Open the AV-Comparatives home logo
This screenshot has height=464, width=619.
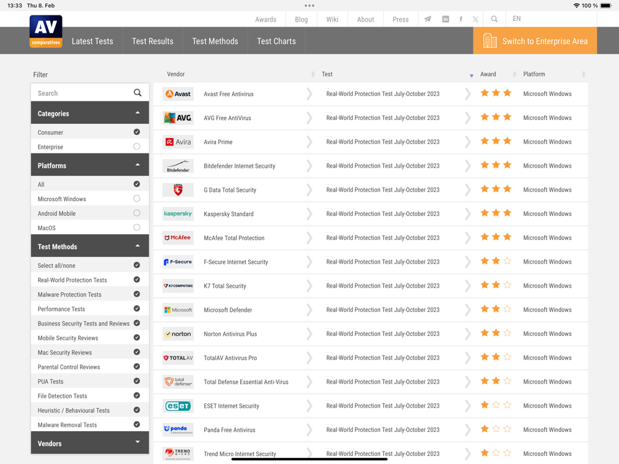pyautogui.click(x=46, y=31)
